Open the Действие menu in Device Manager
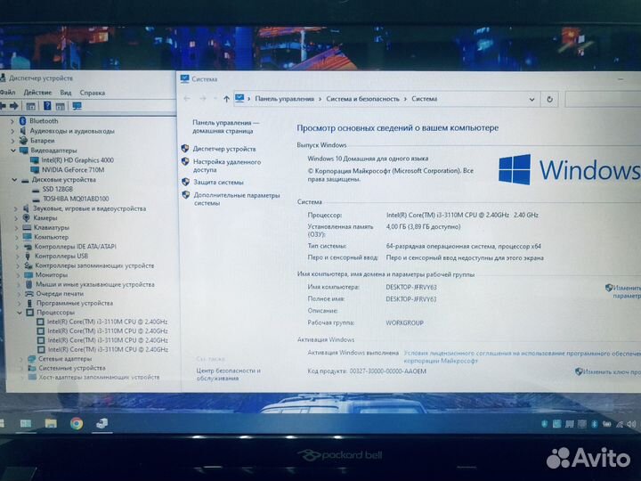The width and height of the screenshot is (641, 481). coord(37,93)
